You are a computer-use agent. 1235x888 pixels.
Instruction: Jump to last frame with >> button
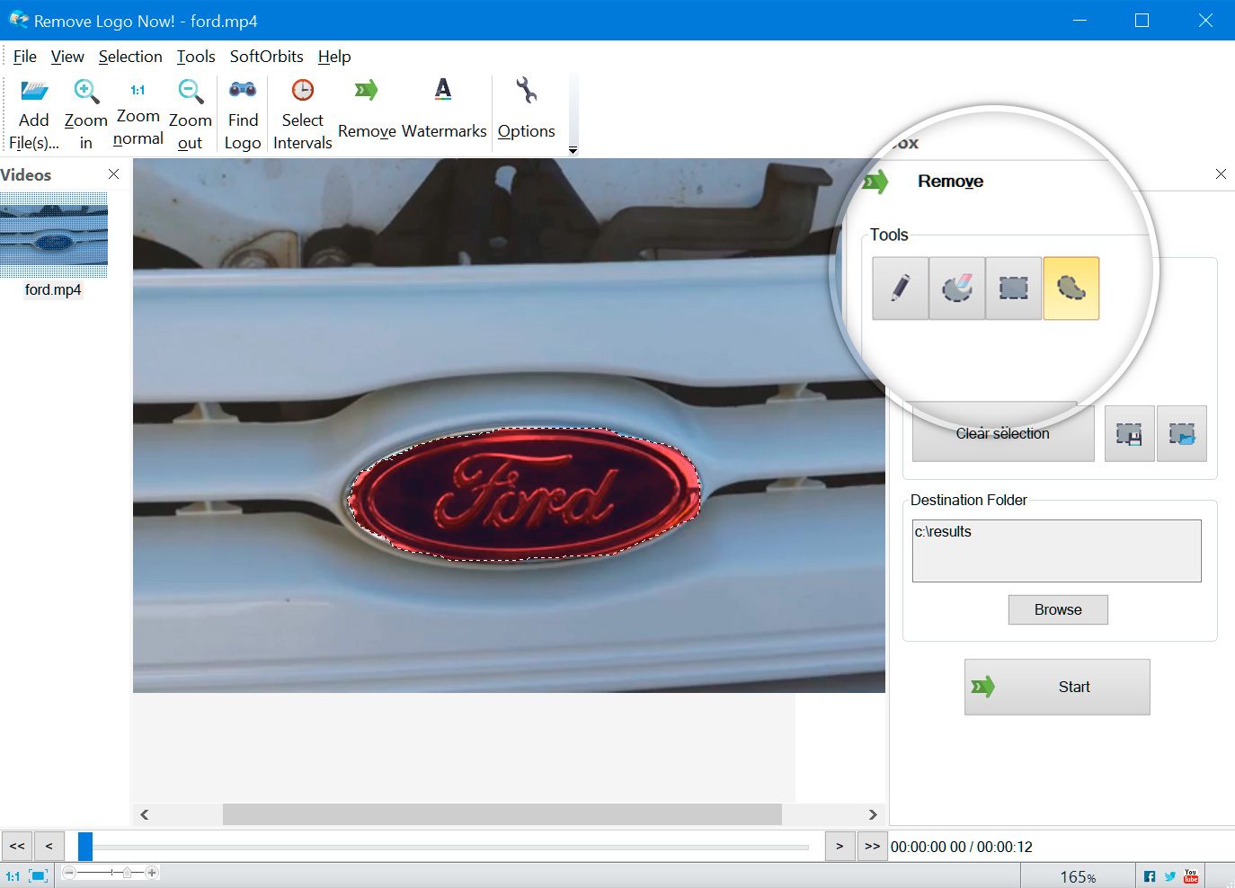[873, 846]
